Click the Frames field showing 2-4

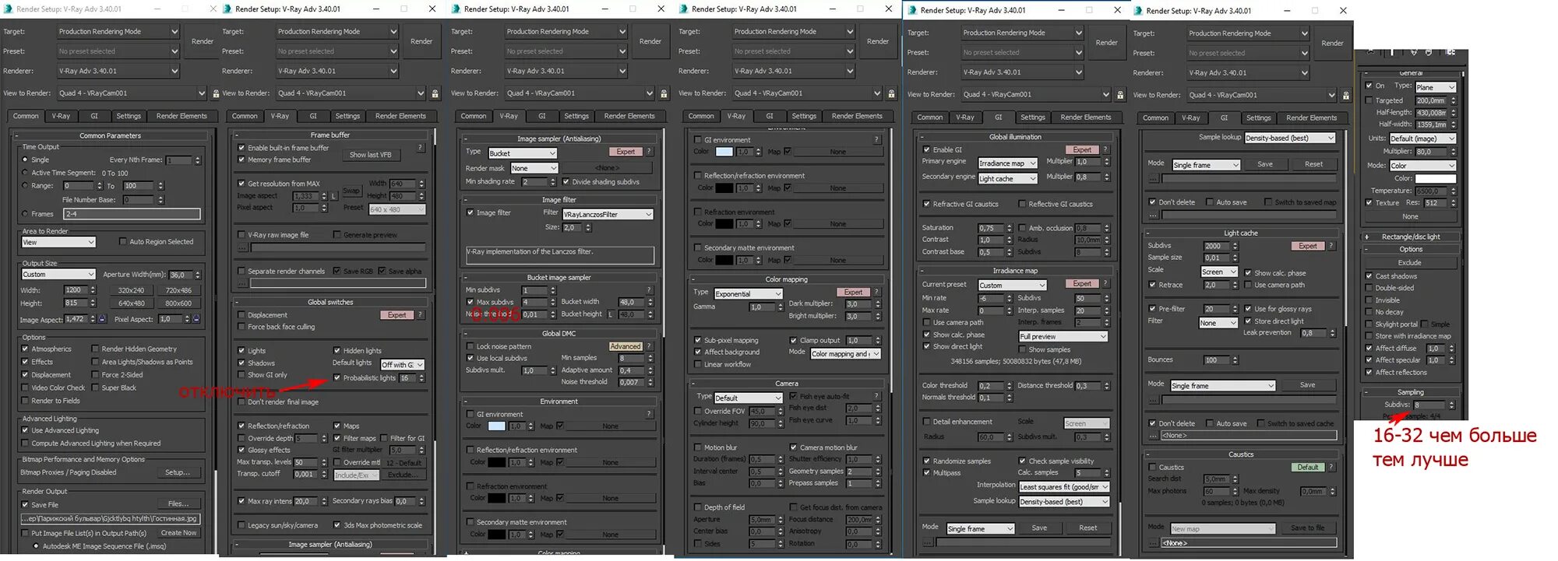click(132, 214)
